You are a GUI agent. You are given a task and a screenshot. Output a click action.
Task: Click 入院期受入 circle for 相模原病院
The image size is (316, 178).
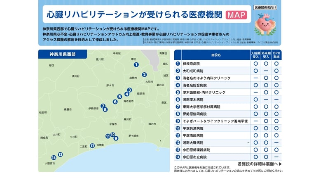(x=255, y=64)
